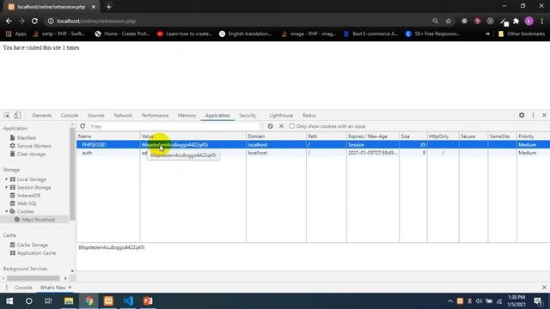The image size is (550, 309).
Task: Open the Lighthouse tab
Action: [x=281, y=115]
